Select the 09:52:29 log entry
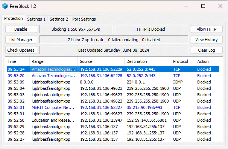Screen dimensions: 228x149 tap(113, 127)
